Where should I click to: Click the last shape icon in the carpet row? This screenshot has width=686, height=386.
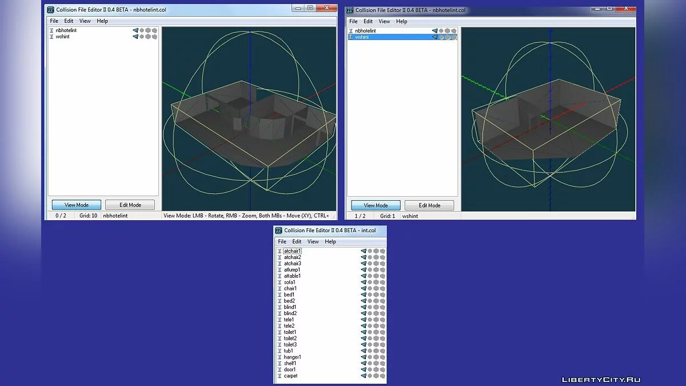tap(382, 376)
